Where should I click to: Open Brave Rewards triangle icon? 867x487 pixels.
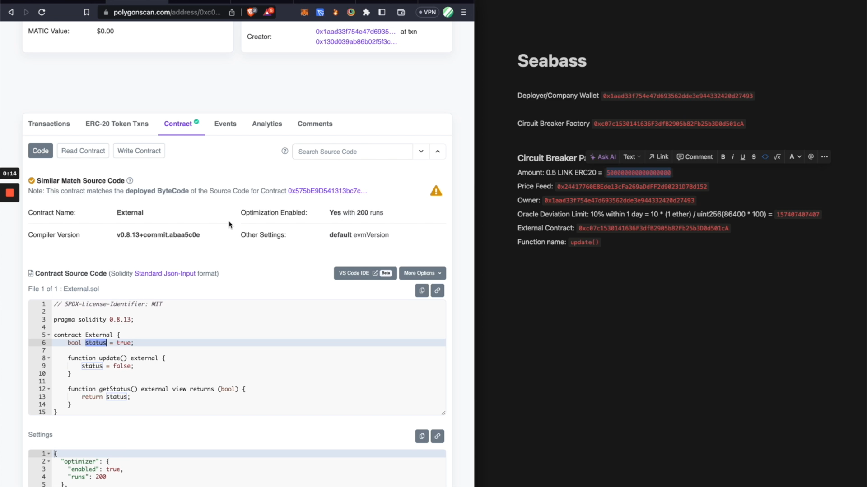(268, 12)
